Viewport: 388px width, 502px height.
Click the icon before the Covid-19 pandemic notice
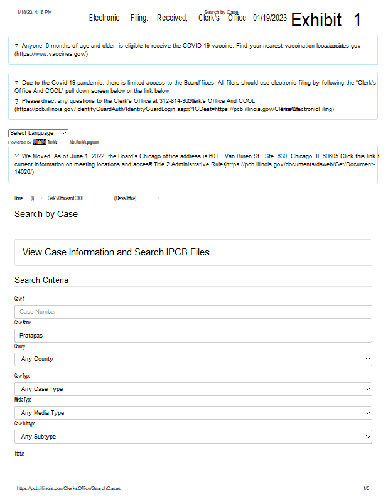point(16,83)
